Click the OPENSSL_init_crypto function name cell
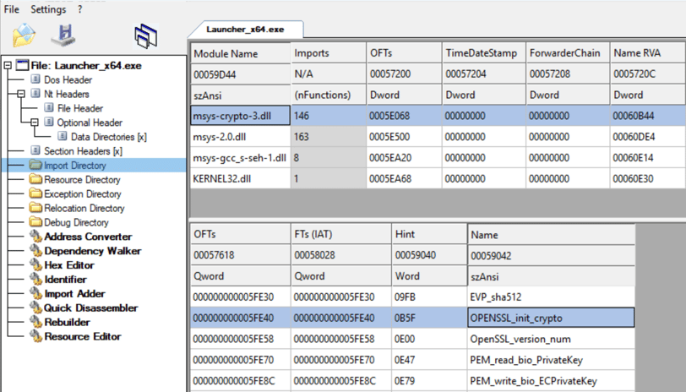686x392 pixels. click(x=551, y=318)
